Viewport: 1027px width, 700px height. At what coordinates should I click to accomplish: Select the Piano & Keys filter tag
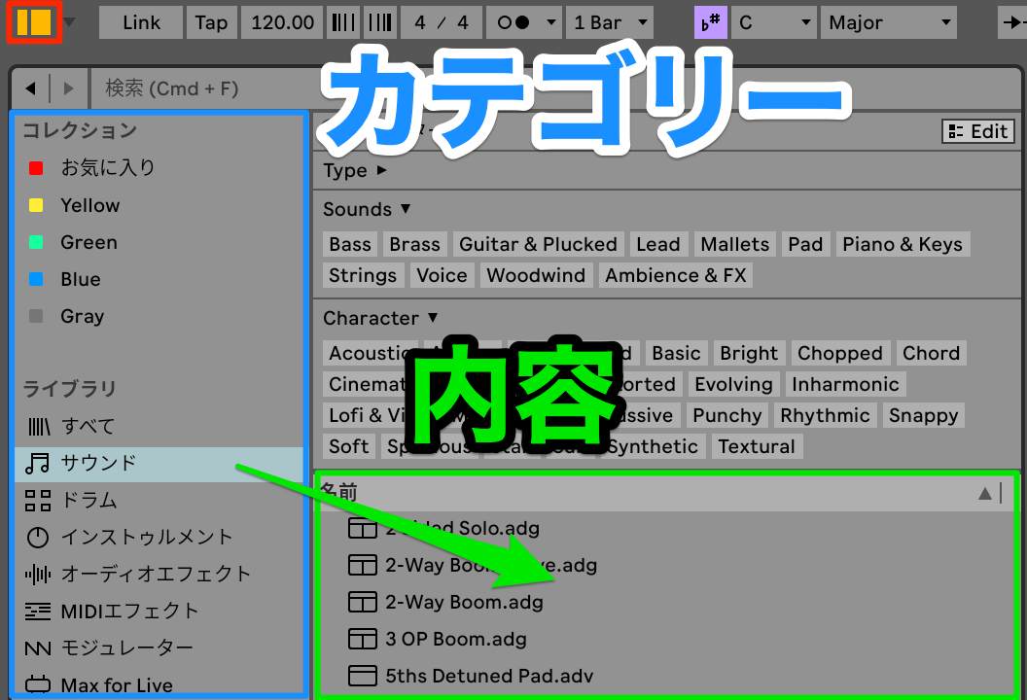(x=903, y=244)
